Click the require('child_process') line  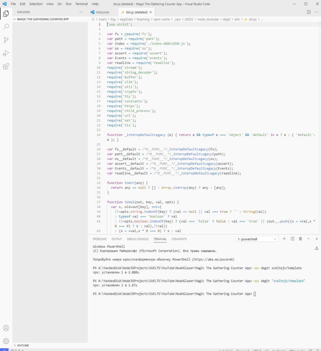(x=131, y=111)
